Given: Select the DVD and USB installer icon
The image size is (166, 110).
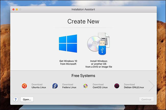Looking at the screenshot, I should pos(99,44).
